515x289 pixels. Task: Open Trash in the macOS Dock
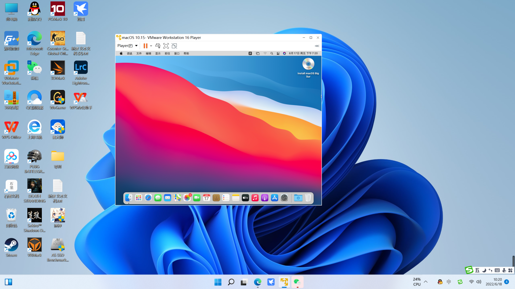(x=308, y=198)
